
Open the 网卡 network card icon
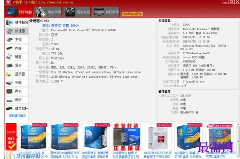point(9,100)
